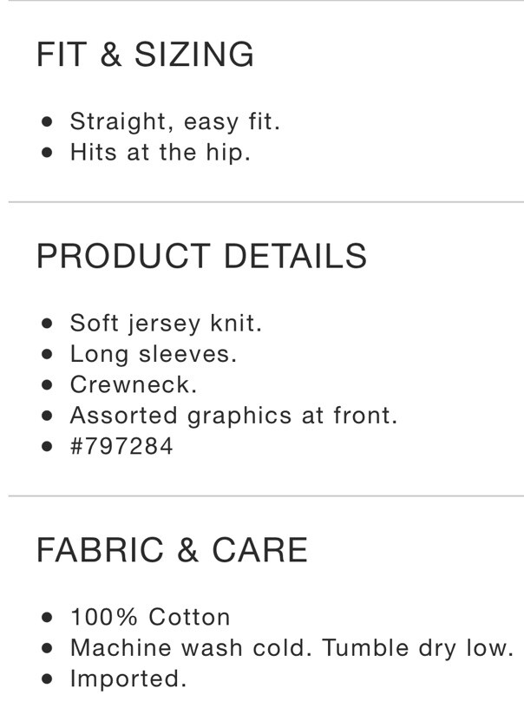Click the 'Hits at the hip.' line
The image size is (524, 721).
click(x=160, y=152)
